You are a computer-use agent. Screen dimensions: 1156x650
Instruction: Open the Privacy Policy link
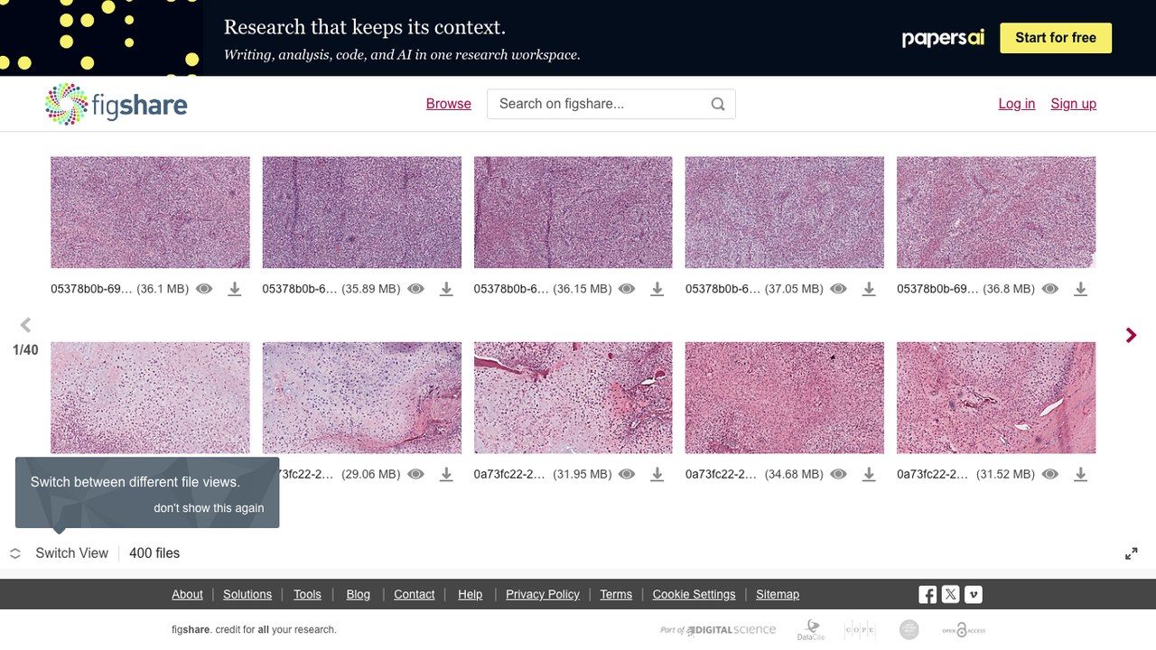click(543, 594)
